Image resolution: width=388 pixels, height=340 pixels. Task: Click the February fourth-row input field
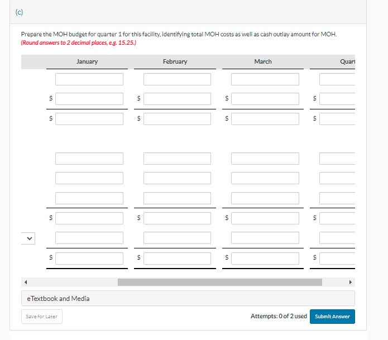point(177,159)
